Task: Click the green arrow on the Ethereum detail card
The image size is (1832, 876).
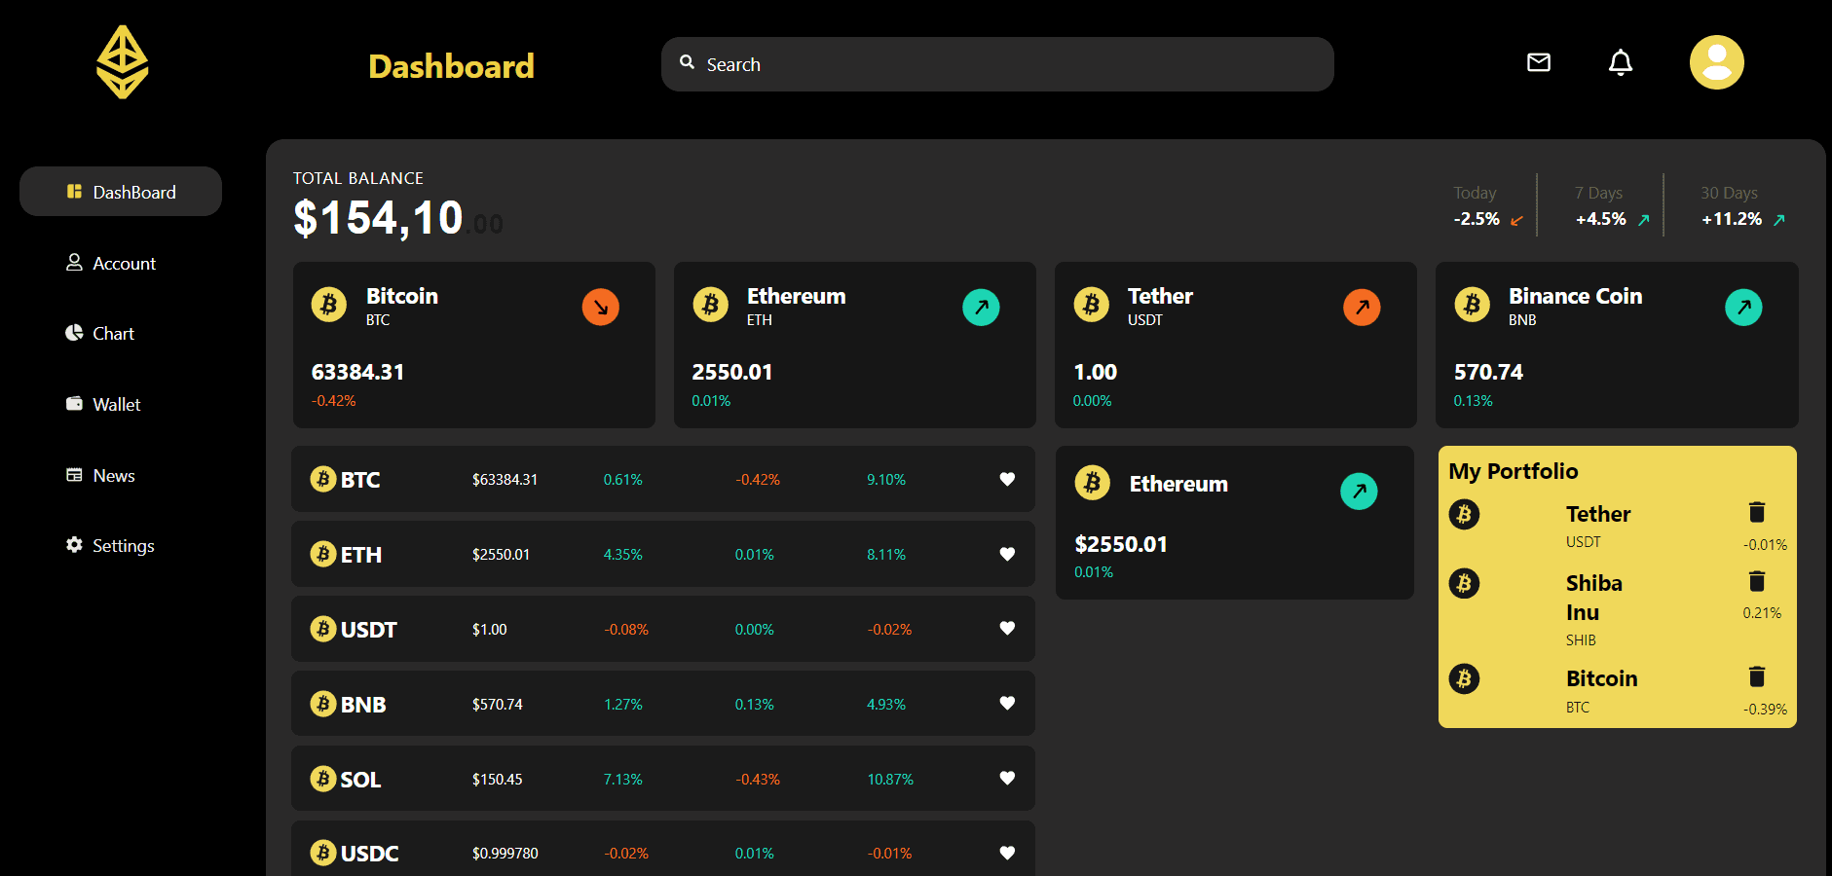Action: click(1360, 492)
